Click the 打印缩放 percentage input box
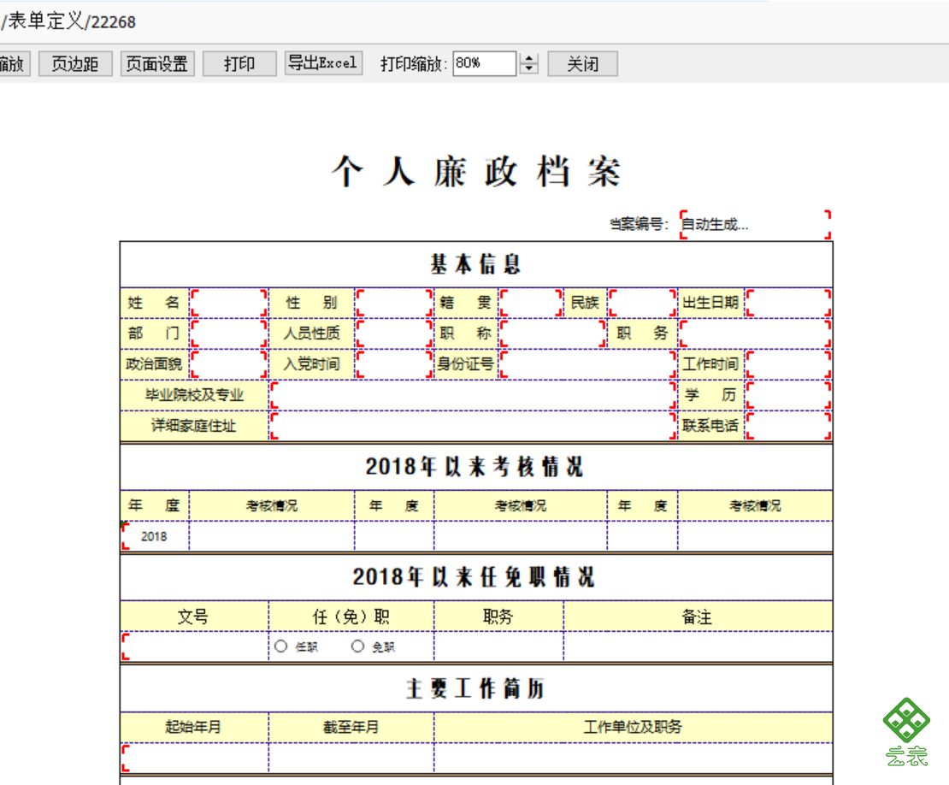Screen dimensions: 949x785 484,63
